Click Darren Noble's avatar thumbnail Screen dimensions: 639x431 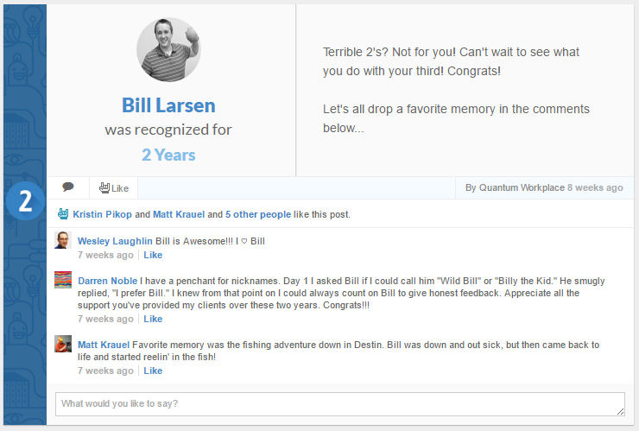[x=63, y=280]
